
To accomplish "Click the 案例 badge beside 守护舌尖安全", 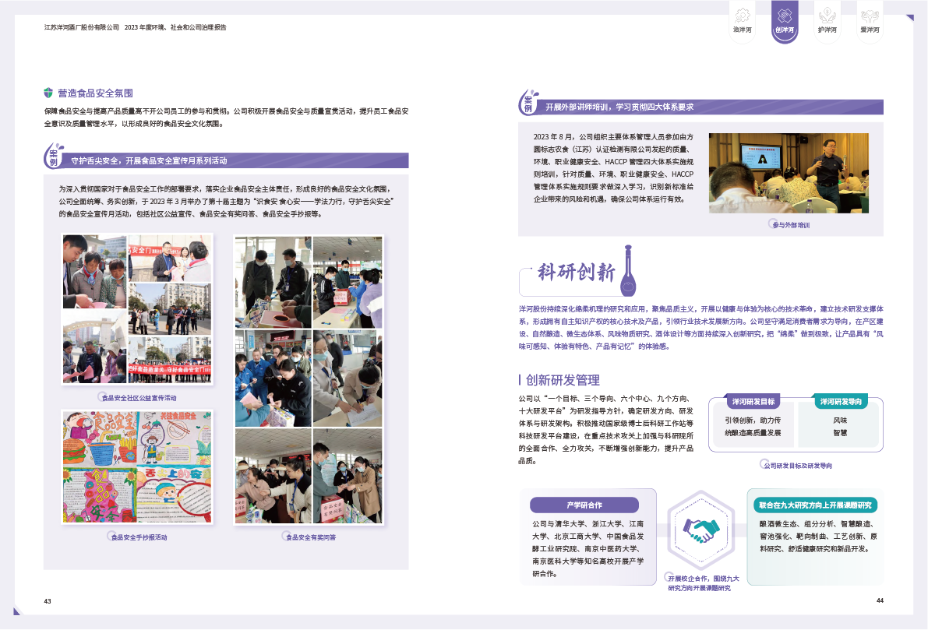I will tap(54, 157).
